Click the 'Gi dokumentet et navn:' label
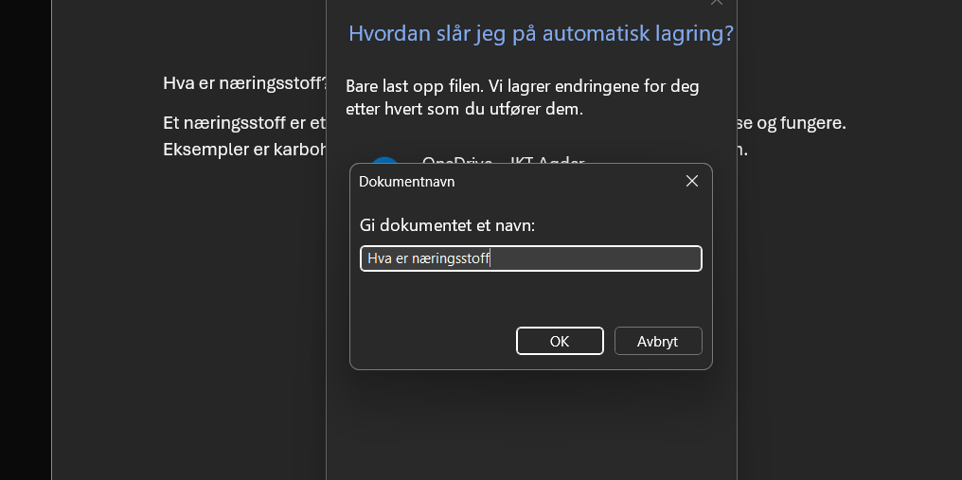962x480 pixels. (x=447, y=225)
